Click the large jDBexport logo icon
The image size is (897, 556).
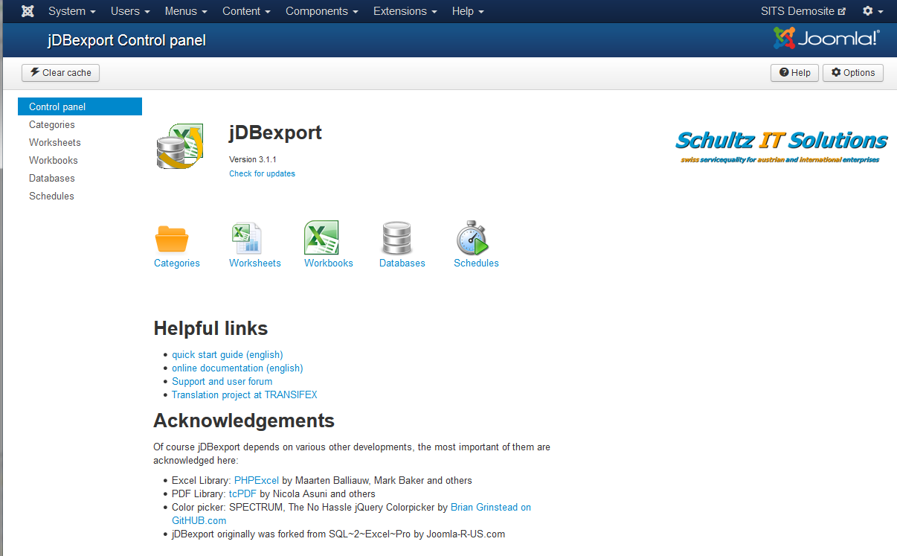(x=179, y=147)
